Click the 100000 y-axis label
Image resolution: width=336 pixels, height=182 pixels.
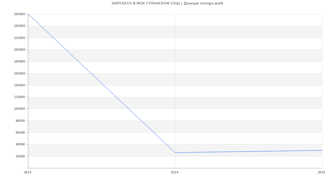[19, 109]
